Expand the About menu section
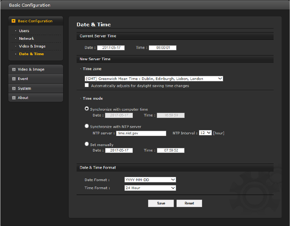290x226 pixels. coord(36,97)
